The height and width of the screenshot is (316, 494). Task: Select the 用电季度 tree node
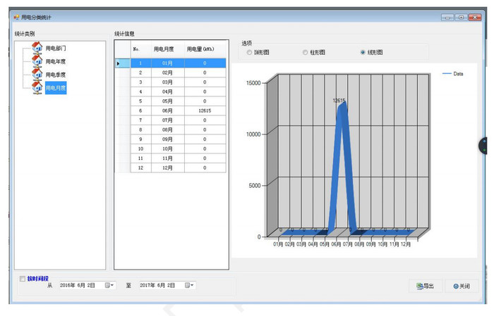click(x=56, y=75)
